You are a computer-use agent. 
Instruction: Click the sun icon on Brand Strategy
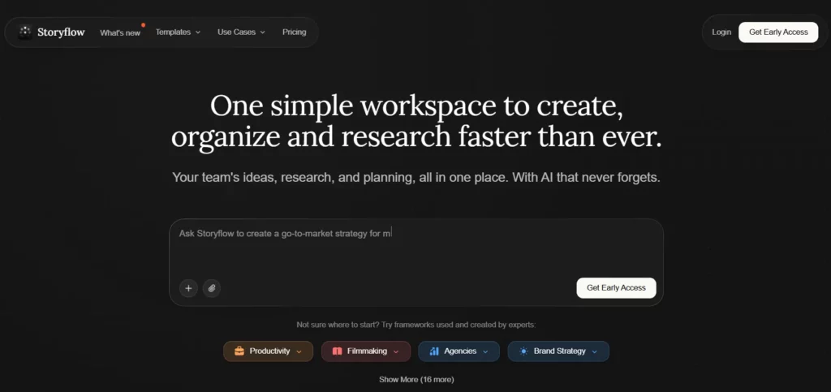523,351
